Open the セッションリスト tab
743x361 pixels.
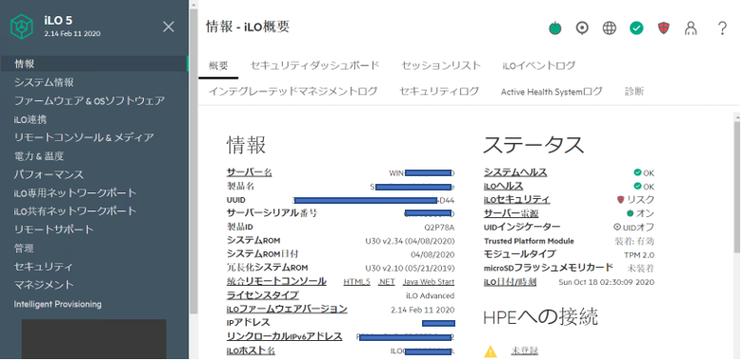click(x=441, y=66)
